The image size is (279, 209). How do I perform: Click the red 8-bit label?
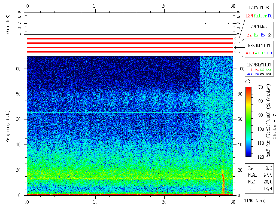250,53
